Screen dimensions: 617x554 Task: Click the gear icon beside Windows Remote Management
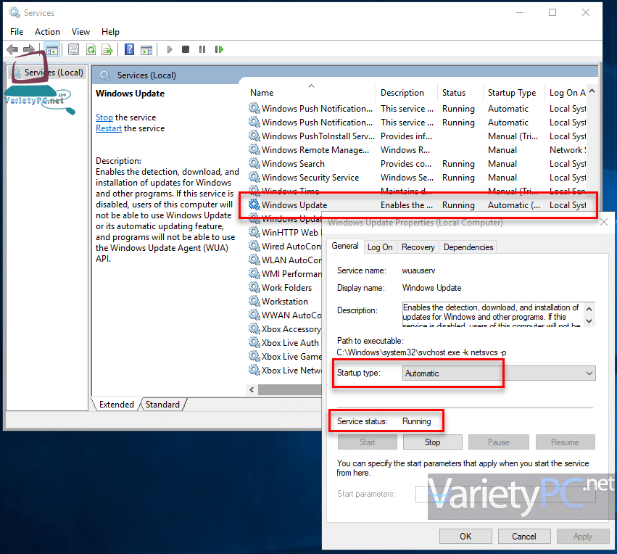tap(254, 149)
